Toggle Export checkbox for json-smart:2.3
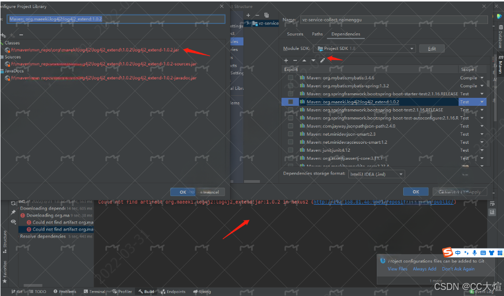Viewport: 504px width, 296px height. (x=290, y=134)
